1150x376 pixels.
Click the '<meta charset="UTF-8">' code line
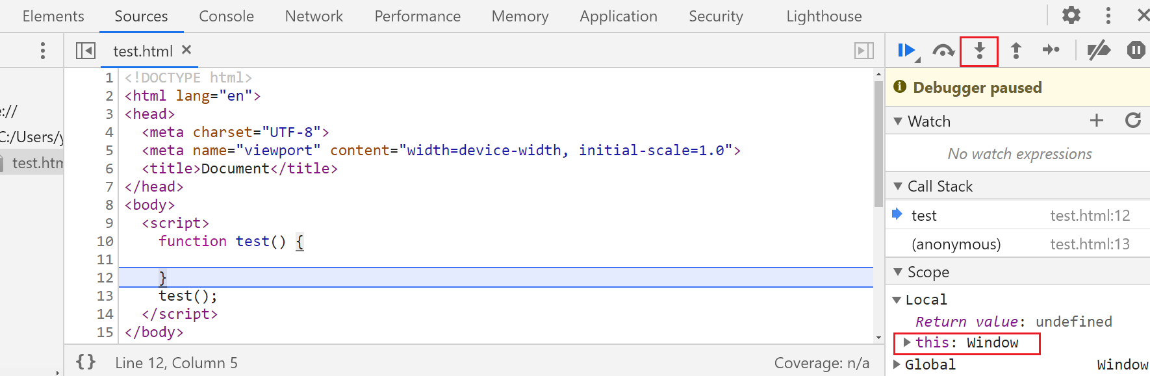pos(235,132)
